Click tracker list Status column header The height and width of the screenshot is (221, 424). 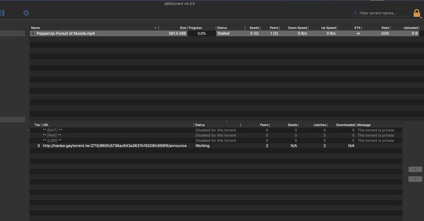[200, 125]
